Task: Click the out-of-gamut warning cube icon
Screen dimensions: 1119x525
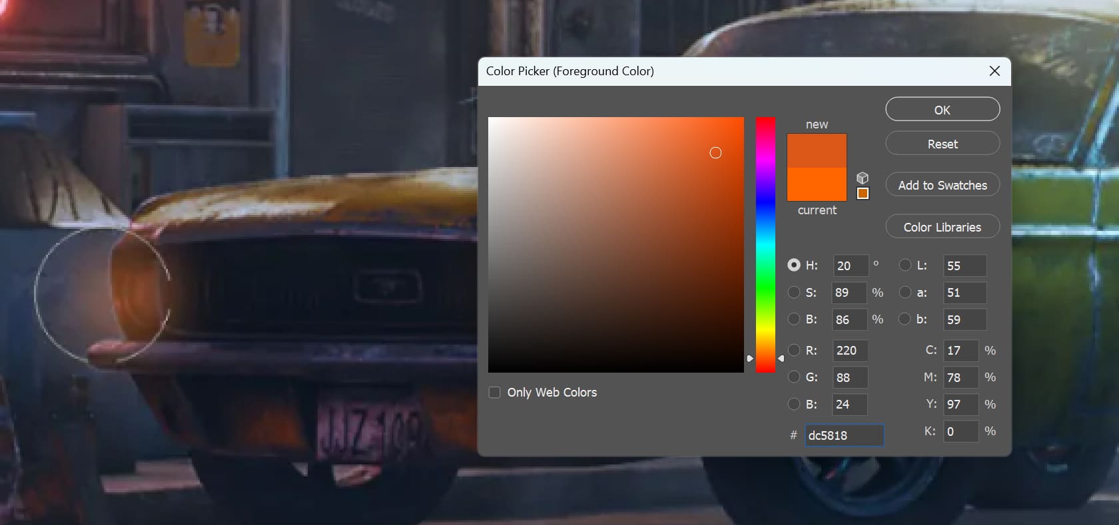Action: (x=863, y=178)
